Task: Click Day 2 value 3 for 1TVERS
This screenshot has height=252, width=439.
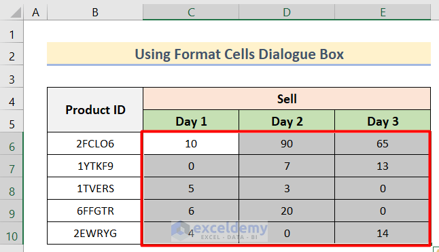Action: click(x=287, y=188)
